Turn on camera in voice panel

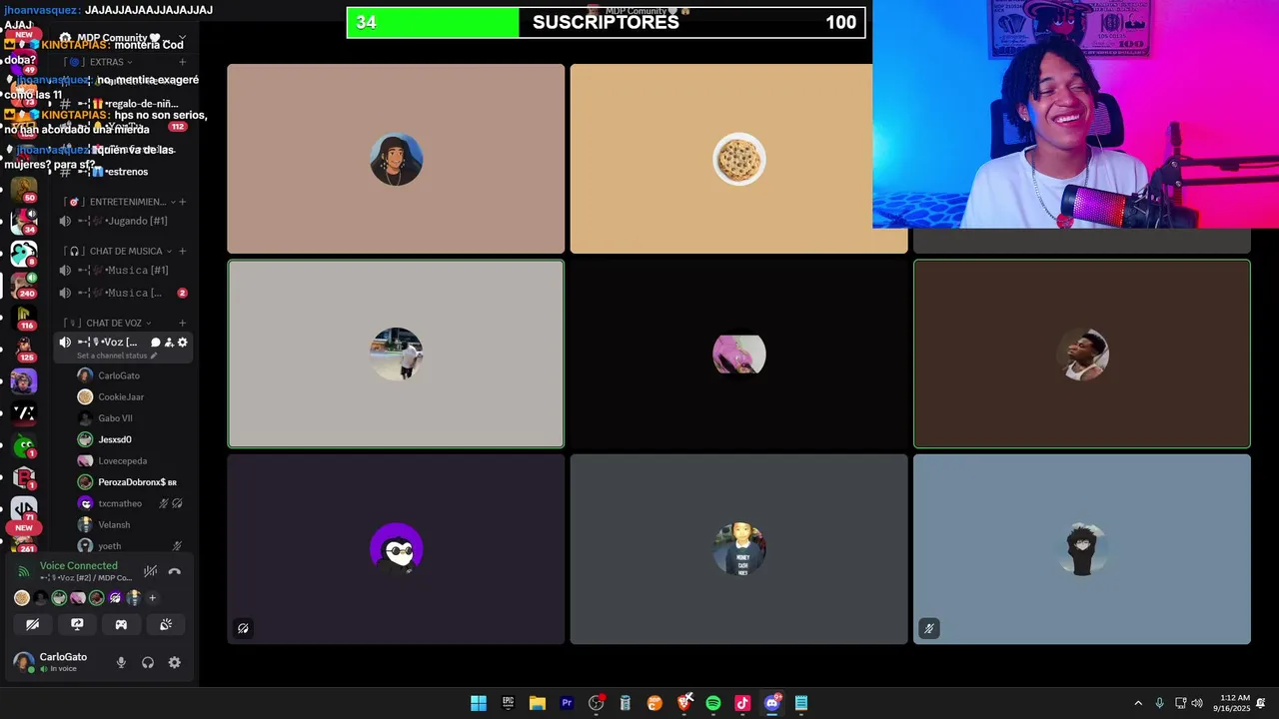pyautogui.click(x=33, y=624)
